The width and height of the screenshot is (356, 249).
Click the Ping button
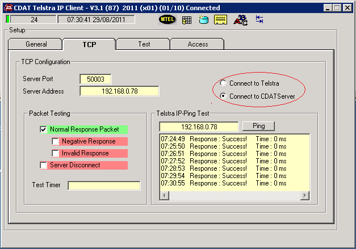(258, 126)
